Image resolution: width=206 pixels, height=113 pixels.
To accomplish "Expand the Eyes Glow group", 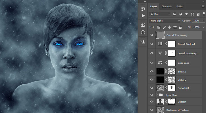I will pos(157,95).
